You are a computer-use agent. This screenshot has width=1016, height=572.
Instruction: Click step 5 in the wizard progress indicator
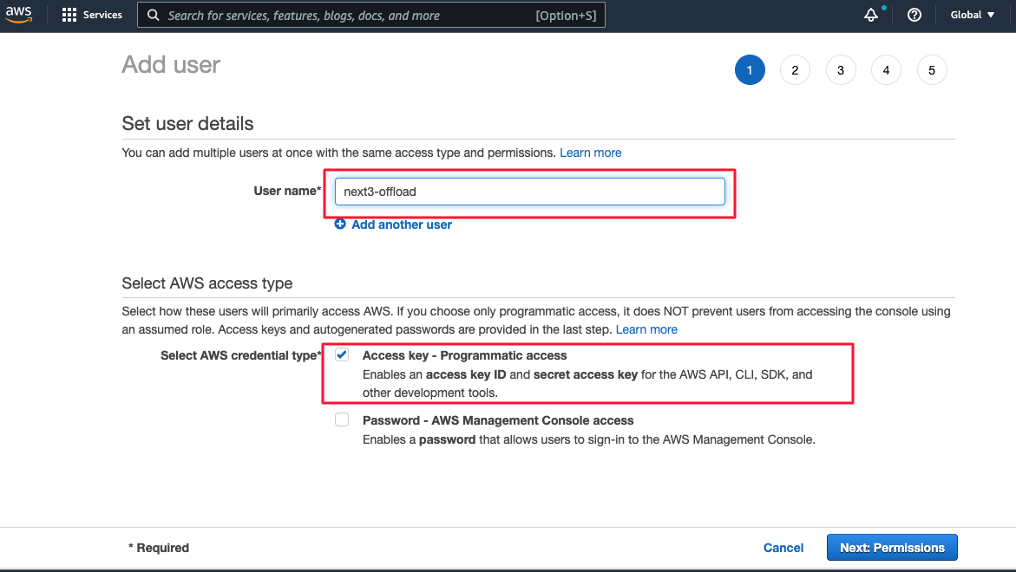[x=932, y=69]
